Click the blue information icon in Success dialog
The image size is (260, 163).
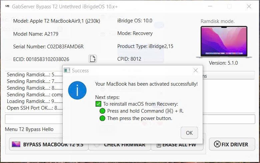pos(77,90)
